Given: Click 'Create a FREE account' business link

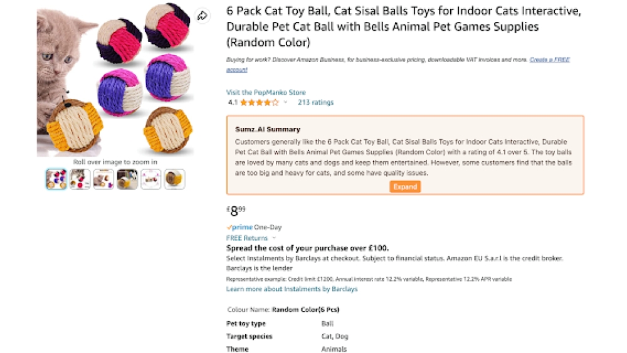Looking at the screenshot, I should click(549, 60).
